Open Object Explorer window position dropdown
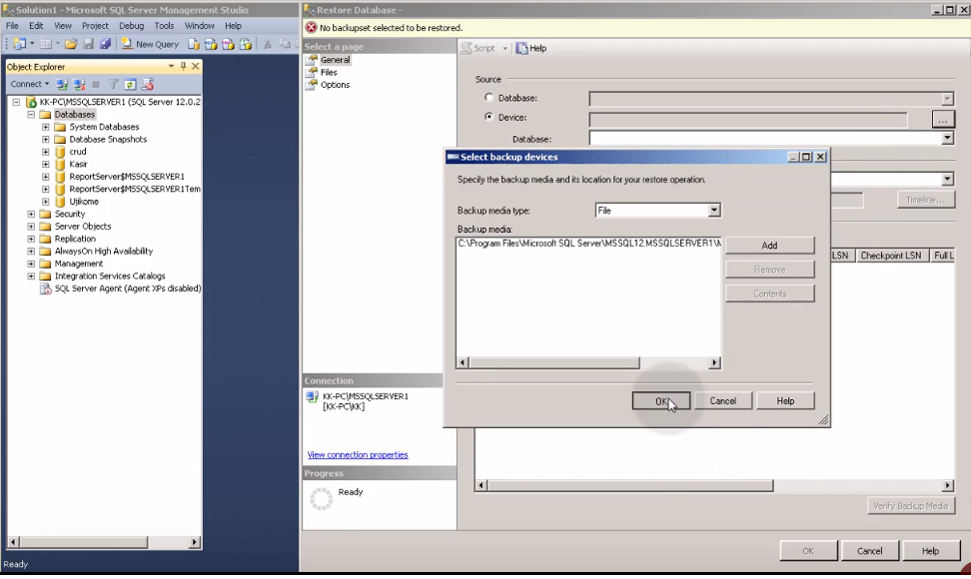Screen dimensions: 971x579 click(x=171, y=66)
